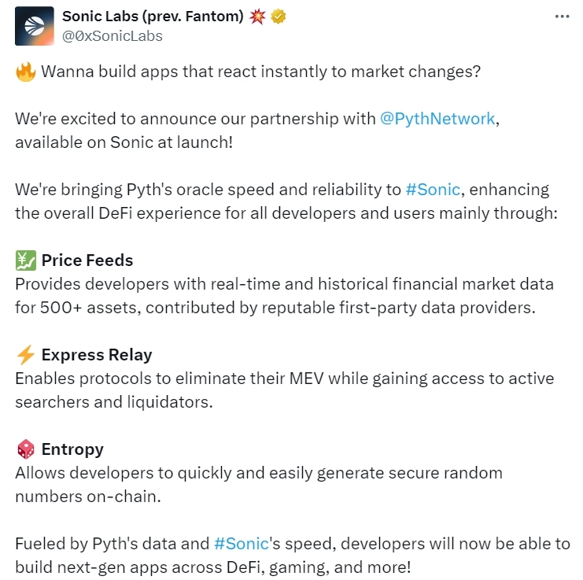Click the @0xSonicLabs handle
Viewport: 583px width, 580px height.
113,35
